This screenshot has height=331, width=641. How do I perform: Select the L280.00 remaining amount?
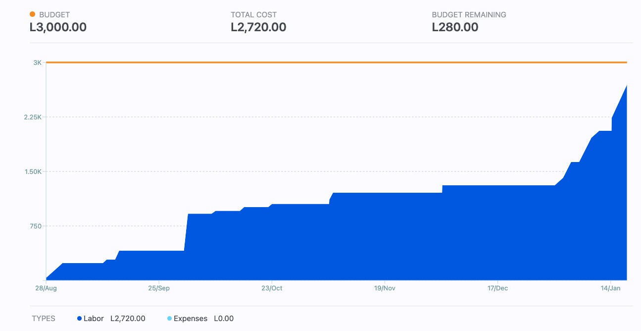coord(455,27)
